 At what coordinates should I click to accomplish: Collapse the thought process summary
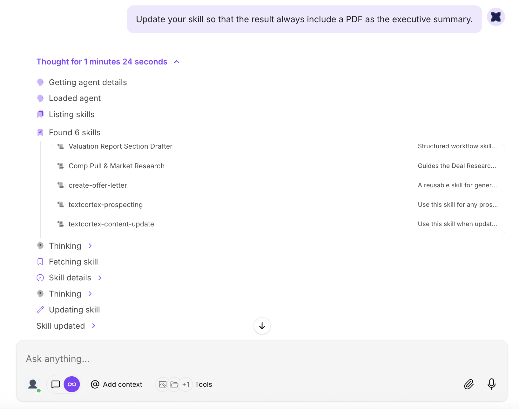177,62
